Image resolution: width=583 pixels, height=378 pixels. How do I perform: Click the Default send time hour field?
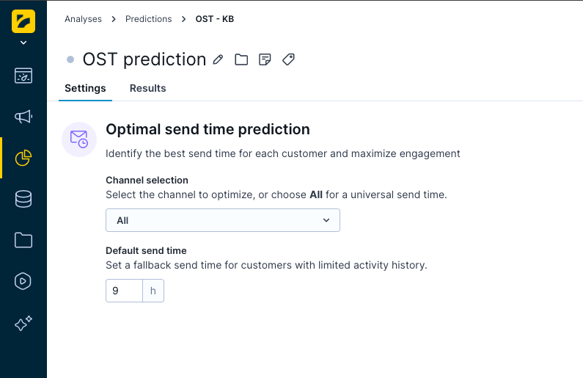[x=124, y=291]
